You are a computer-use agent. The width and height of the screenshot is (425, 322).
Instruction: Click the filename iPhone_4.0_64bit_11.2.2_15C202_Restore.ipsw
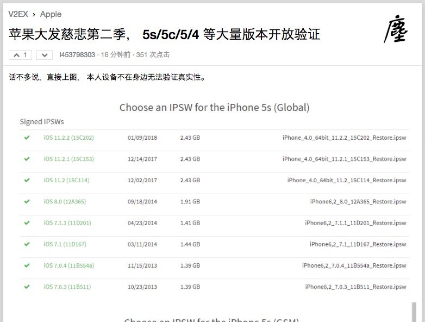[x=344, y=138]
